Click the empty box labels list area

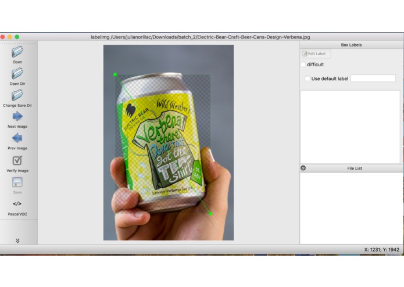pos(351,127)
